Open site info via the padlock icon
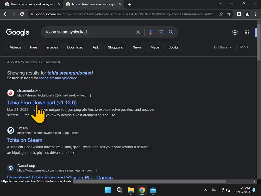261x196 pixels. (32, 14)
